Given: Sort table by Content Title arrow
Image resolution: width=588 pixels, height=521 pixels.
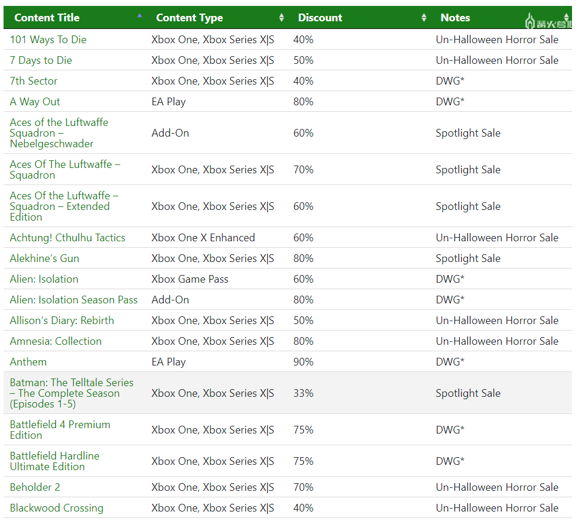Looking at the screenshot, I should click(x=140, y=15).
